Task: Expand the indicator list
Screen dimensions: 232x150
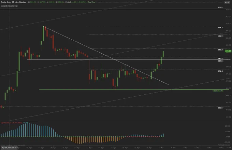Action: tap(9, 6)
